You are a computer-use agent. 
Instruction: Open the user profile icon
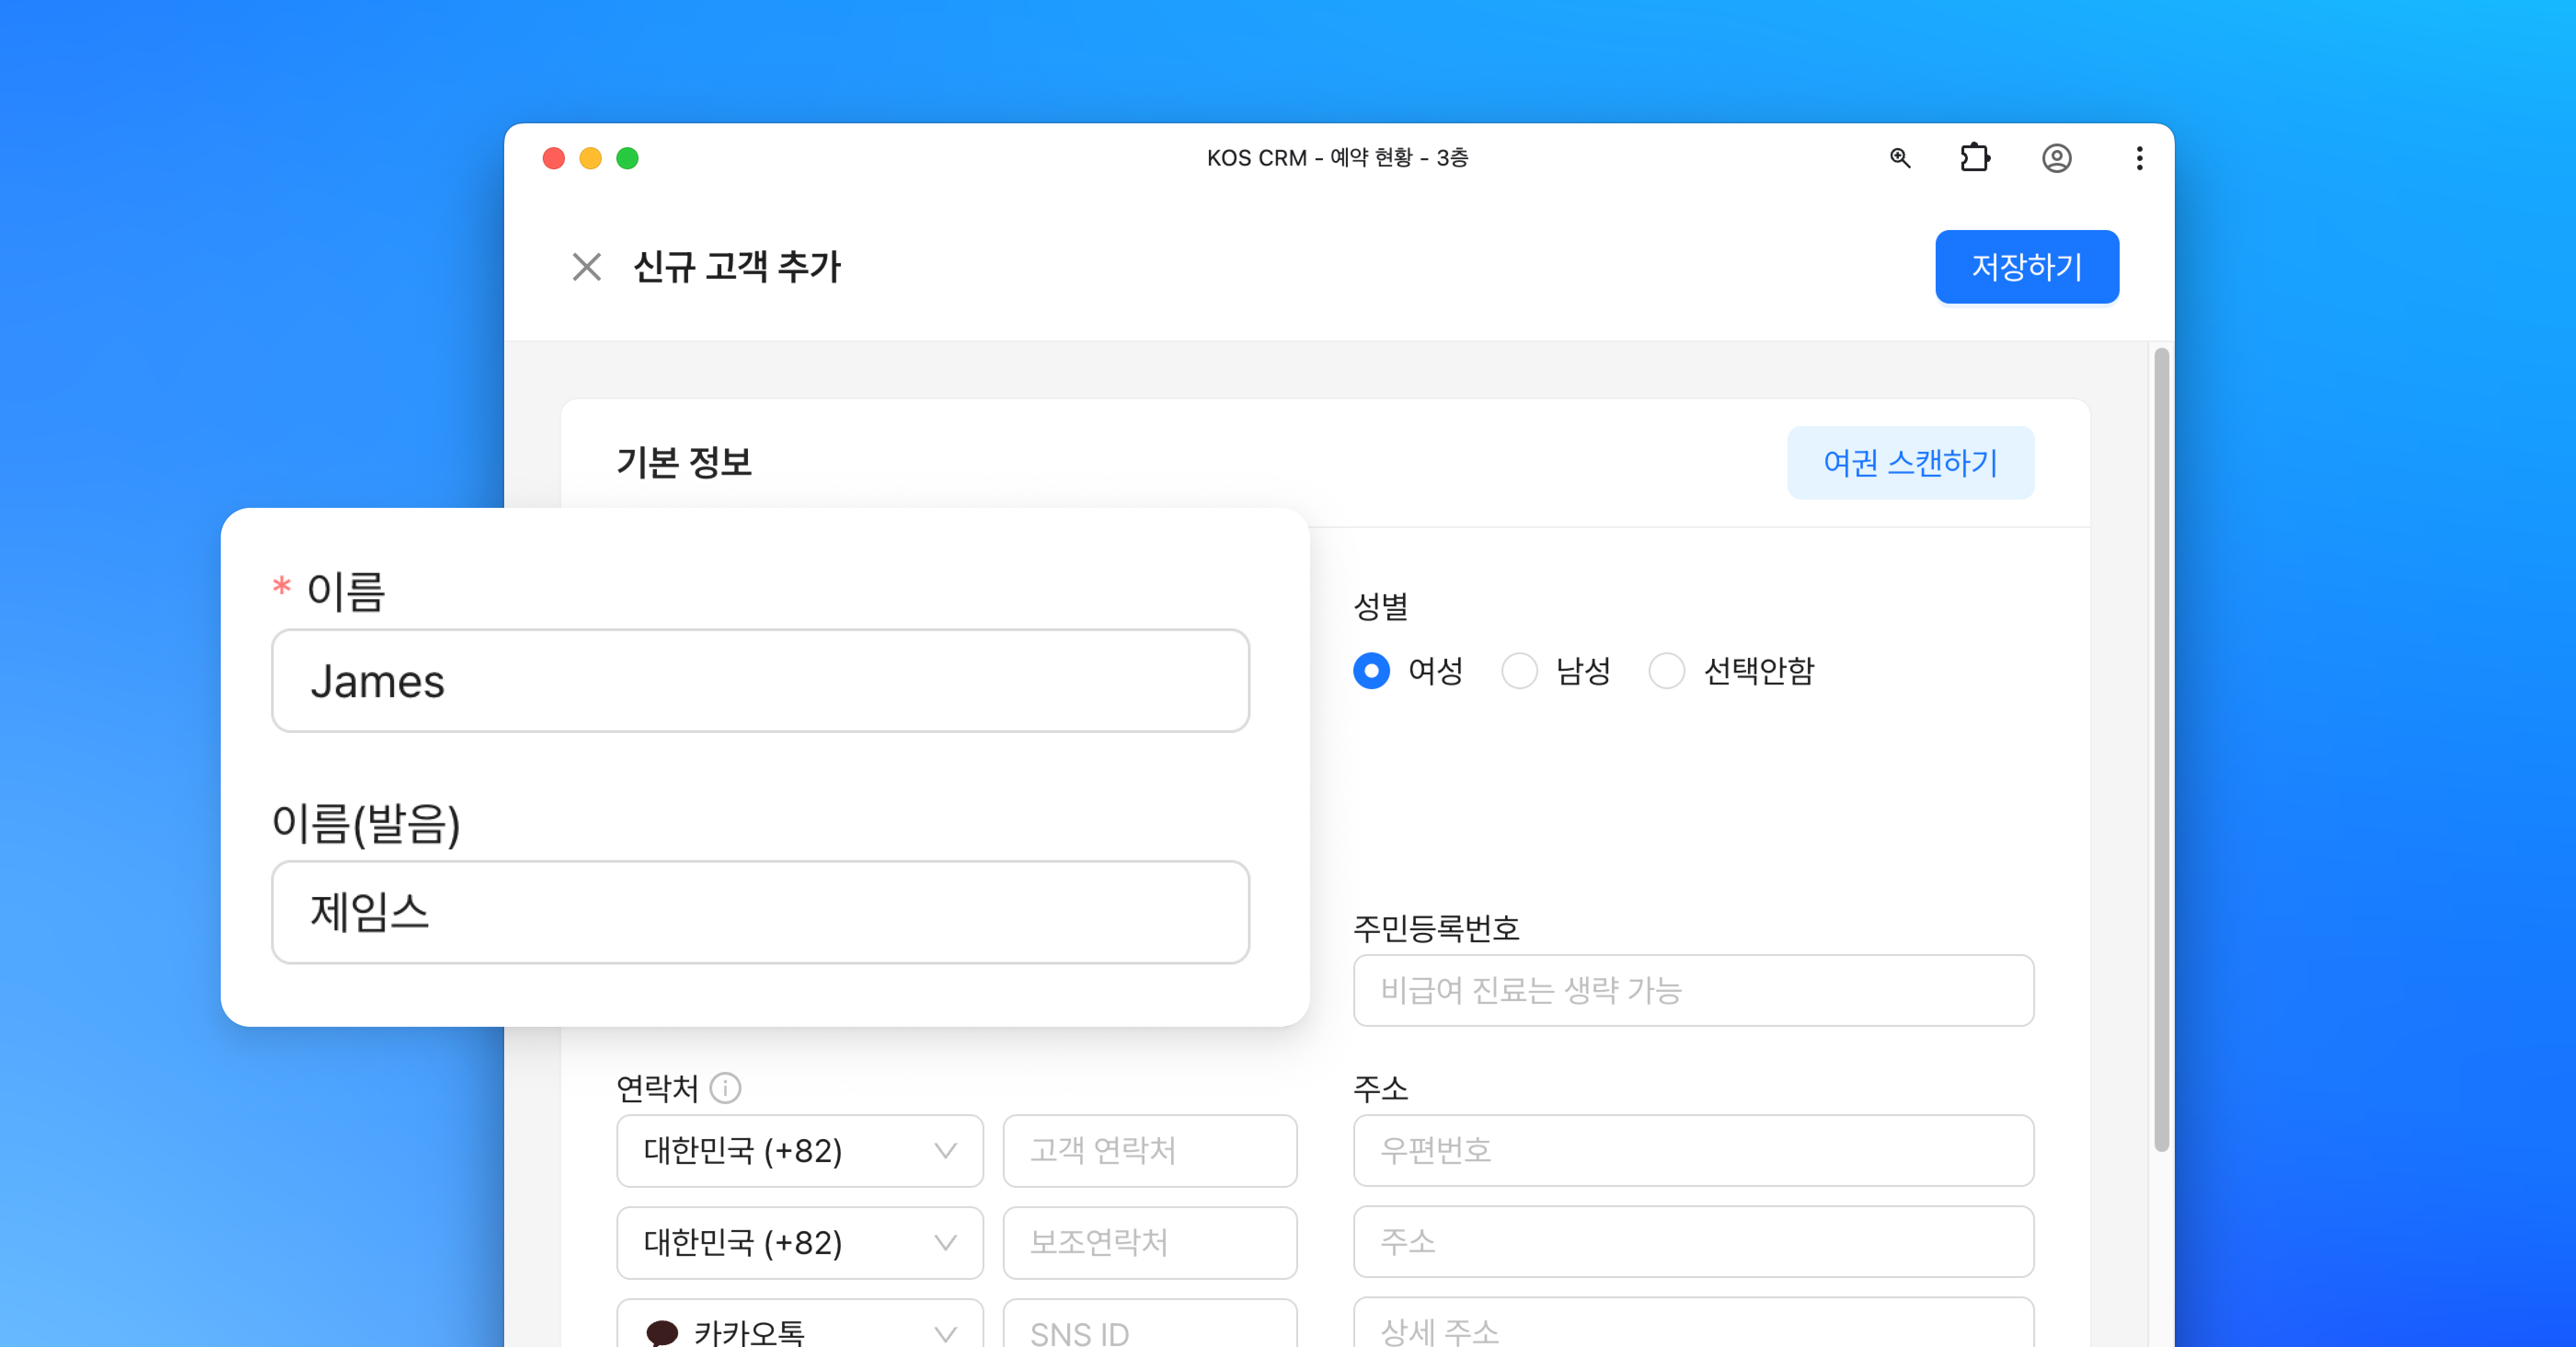pyautogui.click(x=2056, y=158)
